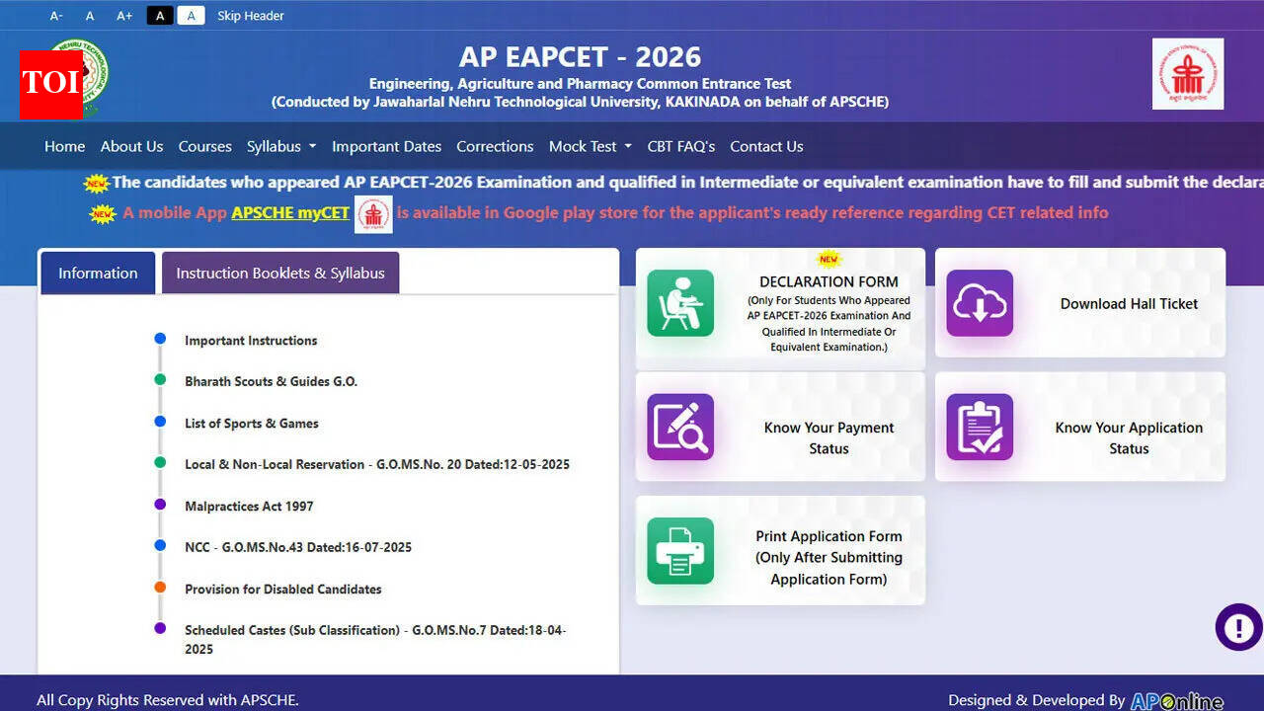Click Designed & Developed By footer text
The height and width of the screenshot is (711, 1264).
click(x=1037, y=700)
